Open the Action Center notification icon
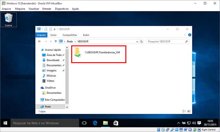This screenshot has width=220, height=132. pyautogui.click(x=199, y=123)
